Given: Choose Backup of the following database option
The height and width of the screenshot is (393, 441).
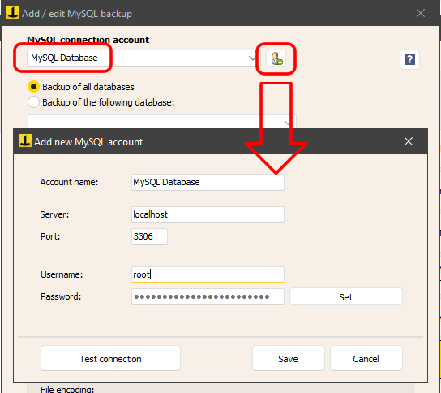Looking at the screenshot, I should coord(101,102).
